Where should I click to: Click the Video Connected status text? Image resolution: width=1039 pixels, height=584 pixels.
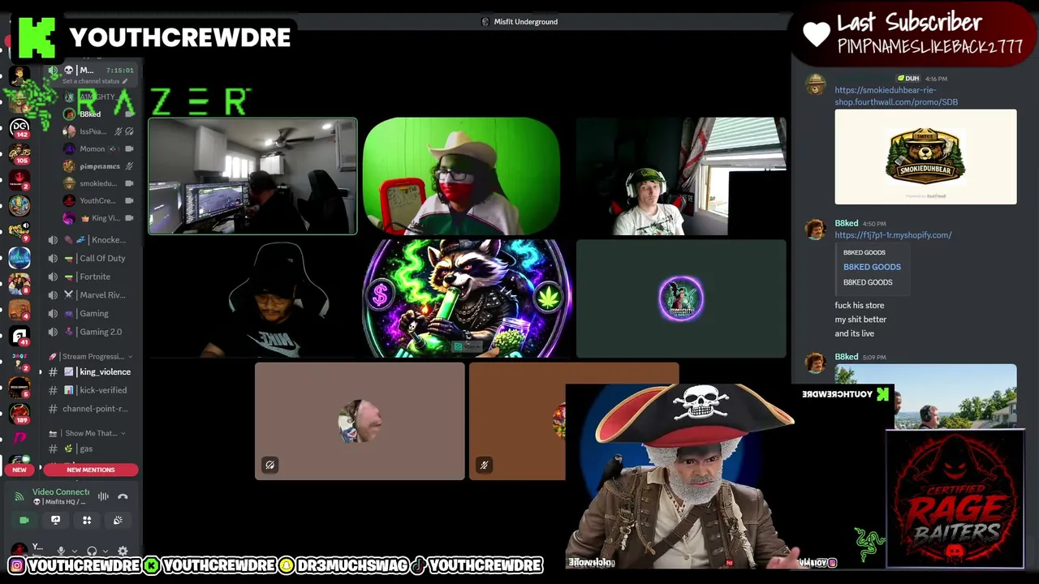[x=61, y=492]
